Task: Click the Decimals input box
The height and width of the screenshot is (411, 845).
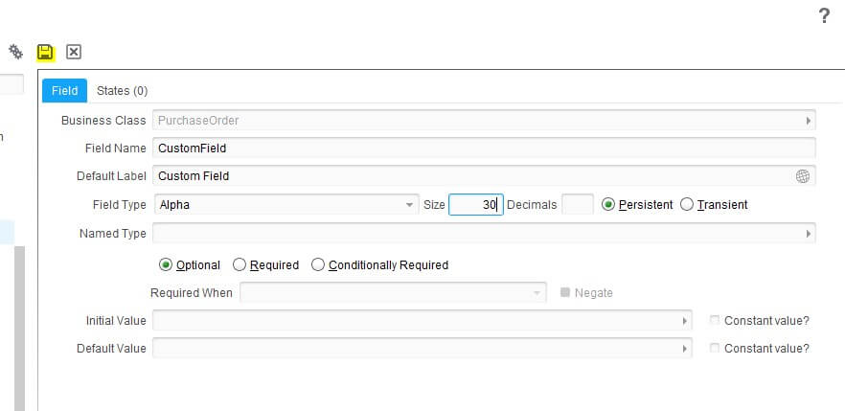Action: 578,205
